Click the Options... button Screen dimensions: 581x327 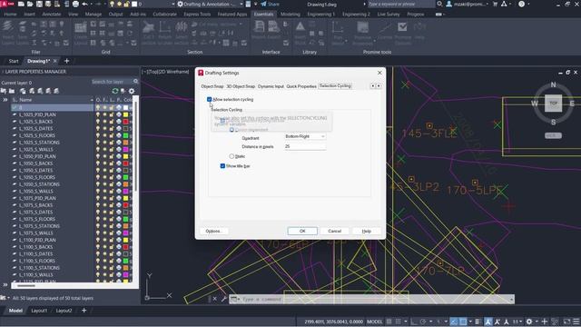coord(214,231)
